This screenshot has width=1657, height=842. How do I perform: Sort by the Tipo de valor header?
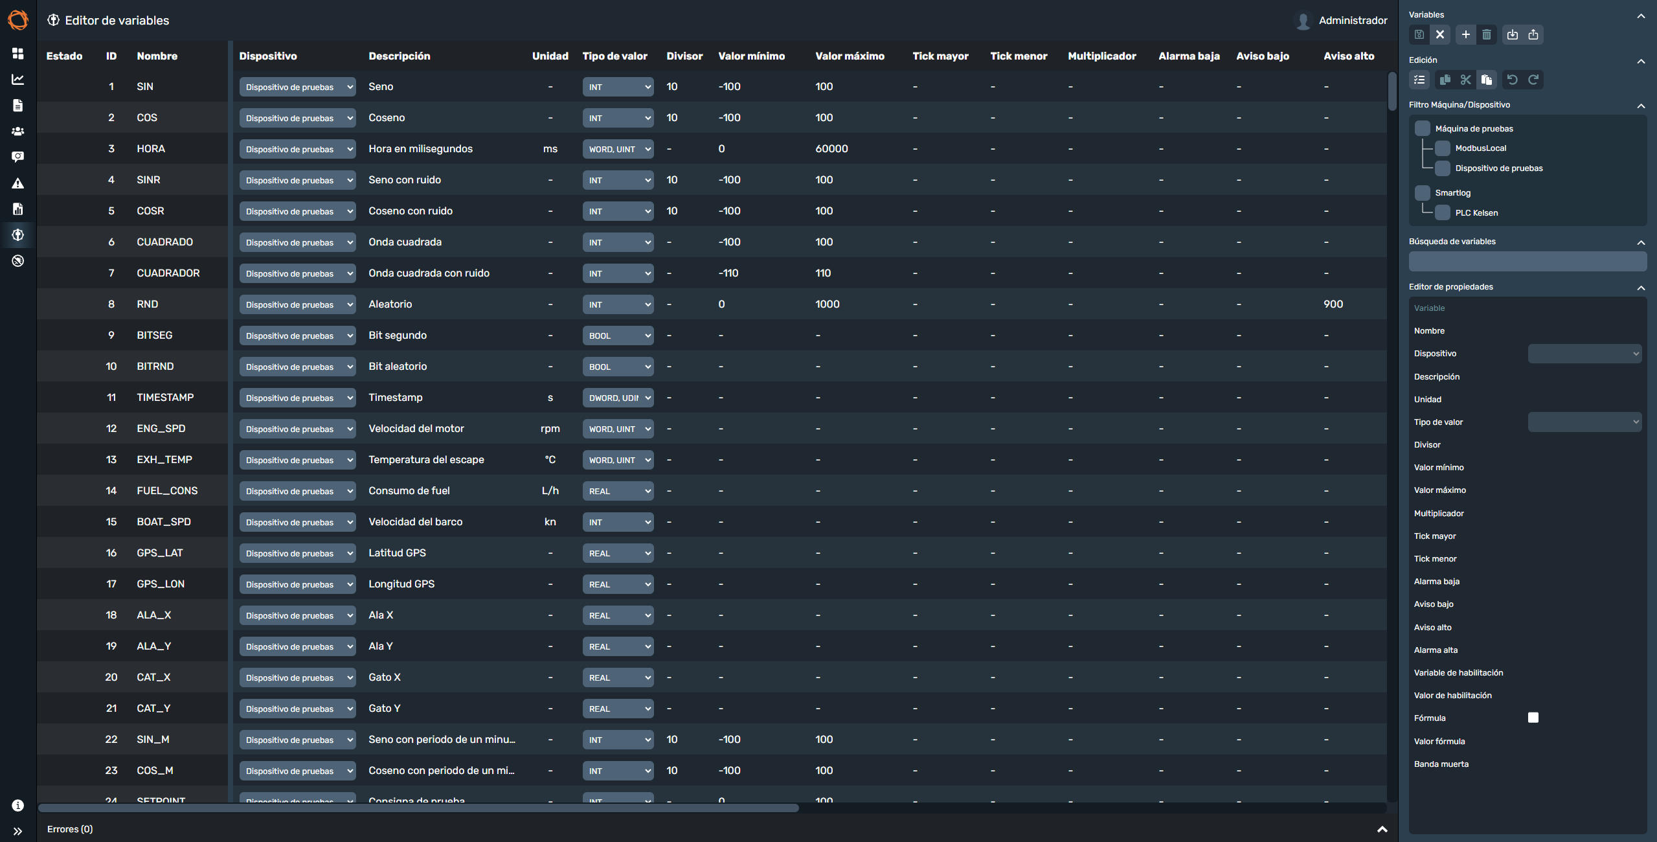coord(614,56)
